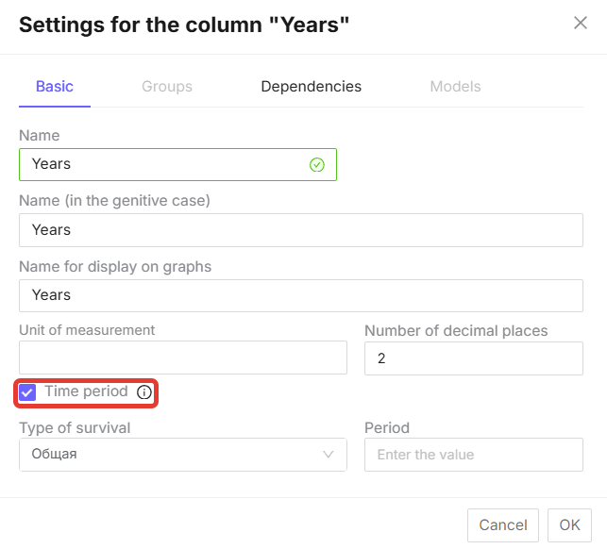
Task: Click the green validation checkmark icon
Action: pyautogui.click(x=317, y=164)
